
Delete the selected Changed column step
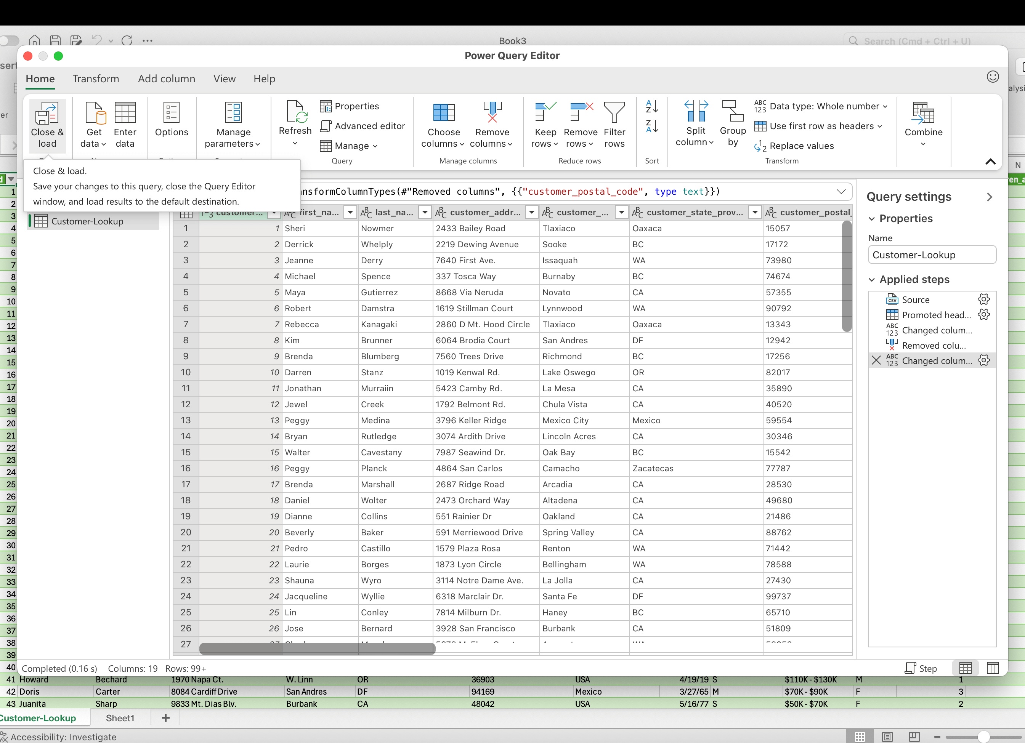(876, 360)
